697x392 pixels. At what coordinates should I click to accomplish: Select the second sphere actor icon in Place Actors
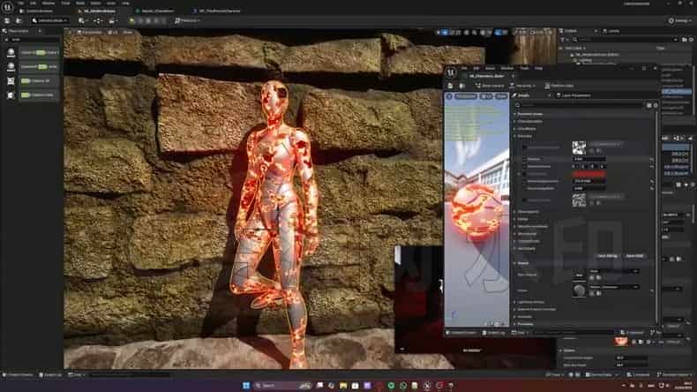click(11, 67)
